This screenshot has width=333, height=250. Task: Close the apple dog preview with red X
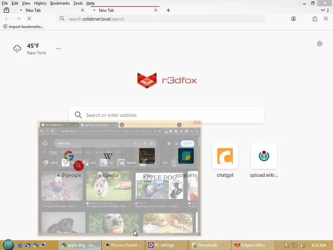tap(197, 123)
